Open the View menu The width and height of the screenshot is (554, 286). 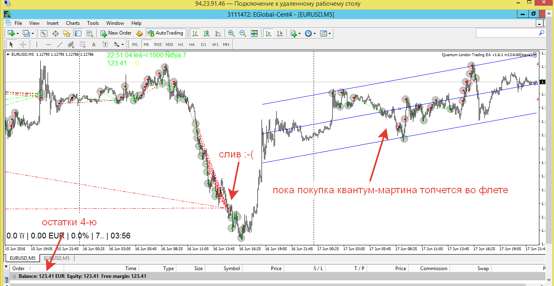[x=35, y=23]
